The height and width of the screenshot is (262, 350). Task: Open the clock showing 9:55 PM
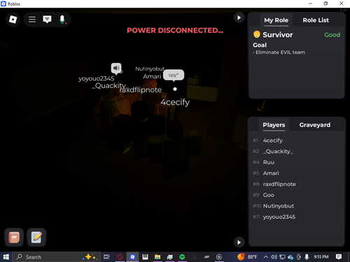[x=321, y=257]
